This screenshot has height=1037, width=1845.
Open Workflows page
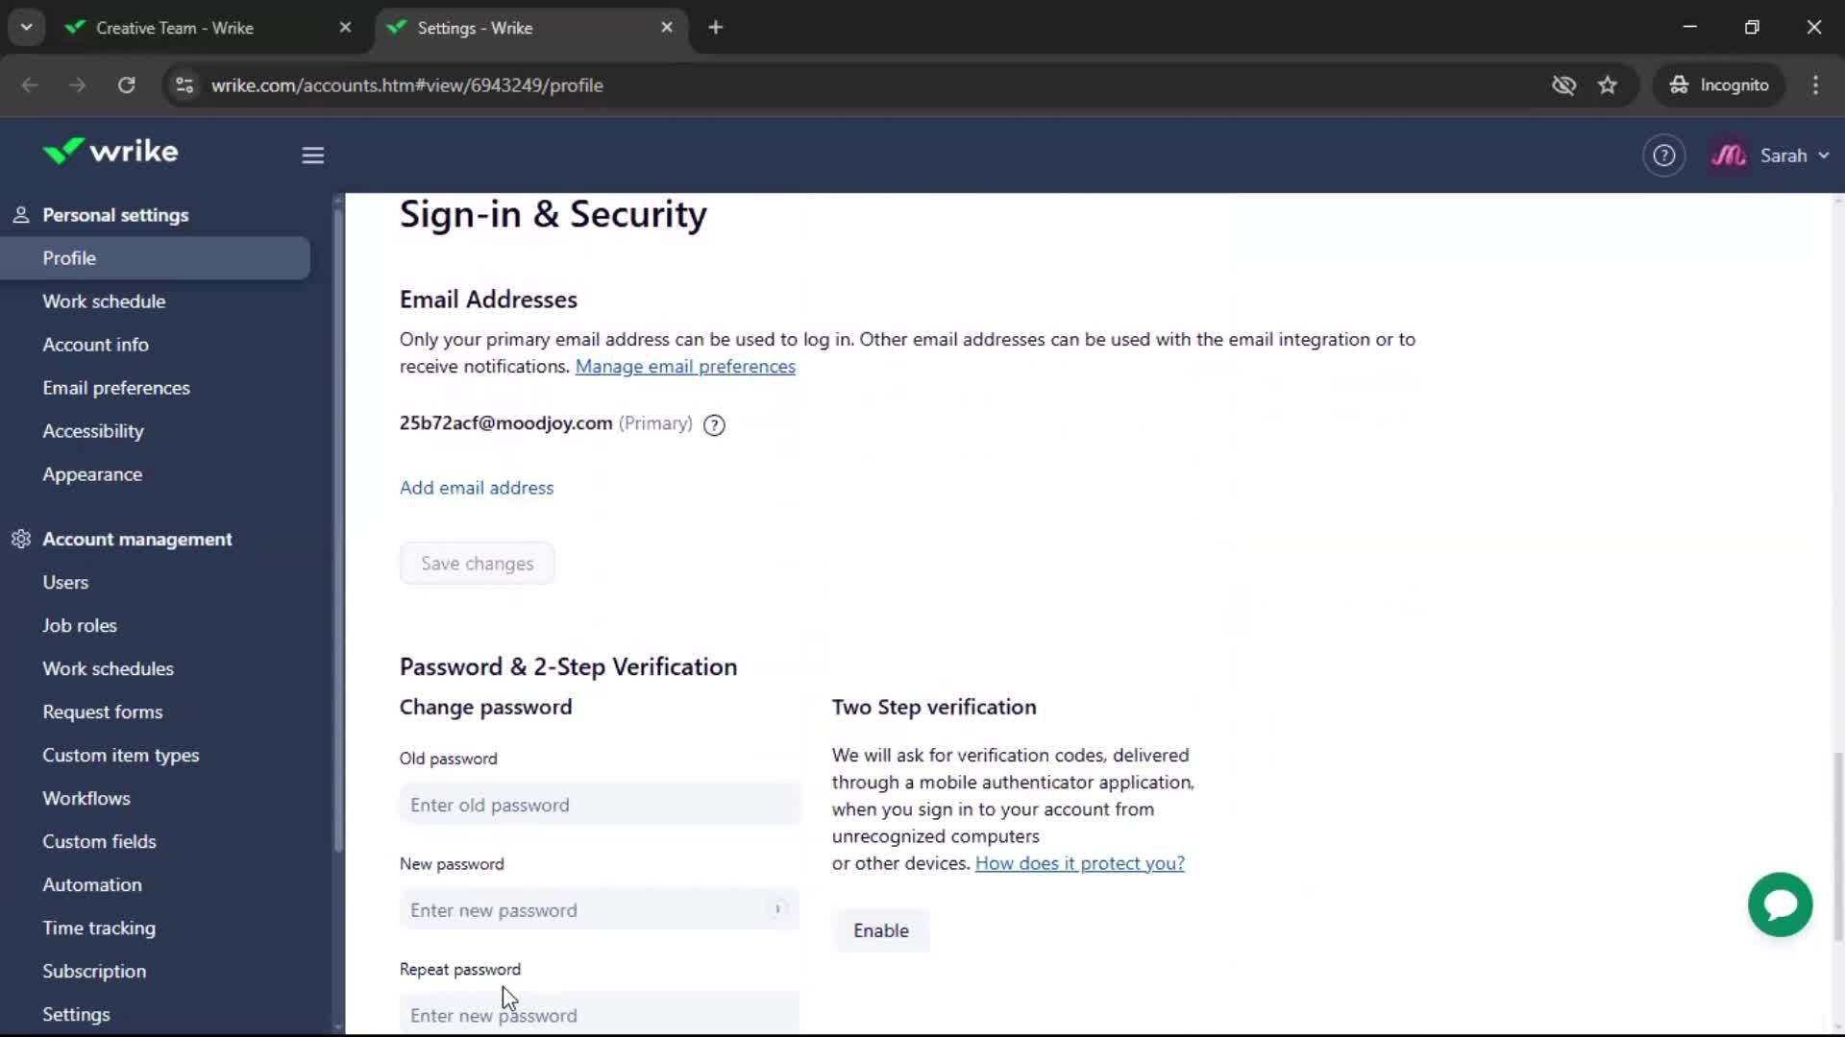86,799
